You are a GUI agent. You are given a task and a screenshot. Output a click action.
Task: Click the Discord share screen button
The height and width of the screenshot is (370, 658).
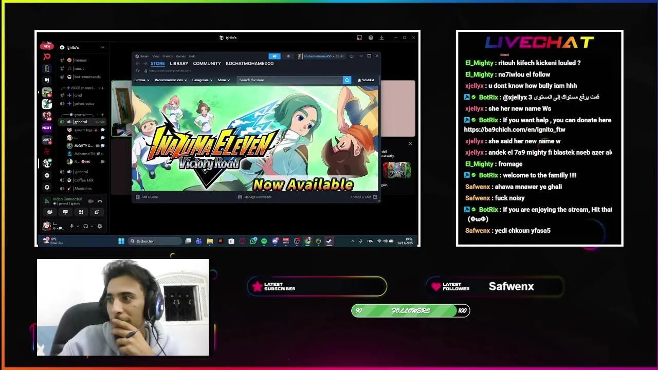pos(65,212)
